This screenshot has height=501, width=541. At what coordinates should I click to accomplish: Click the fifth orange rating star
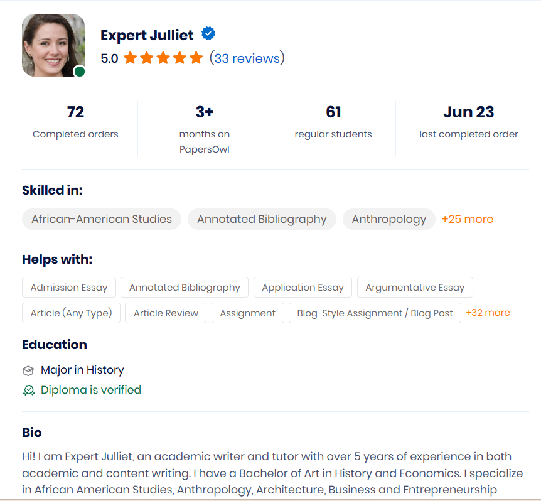click(196, 58)
